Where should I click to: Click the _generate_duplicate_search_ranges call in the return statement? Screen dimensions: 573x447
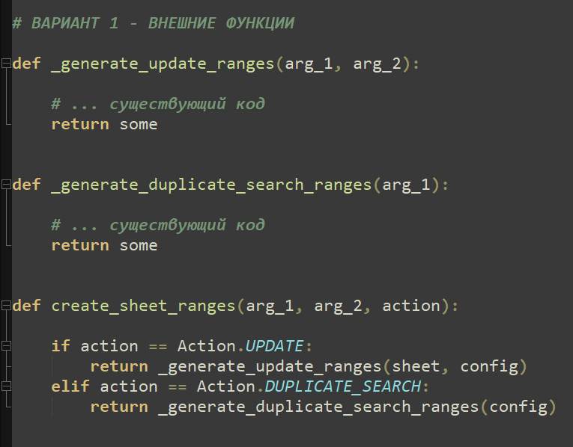pos(318,407)
